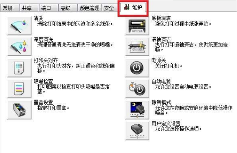Click the 静音模式 label text
This screenshot has width=237, height=153.
(161, 102)
